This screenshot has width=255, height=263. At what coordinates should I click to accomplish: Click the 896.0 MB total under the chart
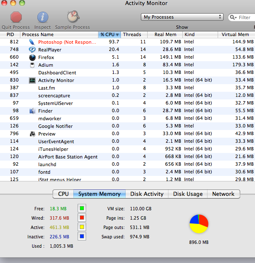199,242
